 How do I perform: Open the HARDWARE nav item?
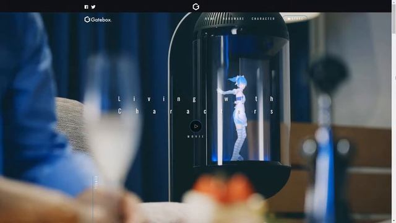233,19
